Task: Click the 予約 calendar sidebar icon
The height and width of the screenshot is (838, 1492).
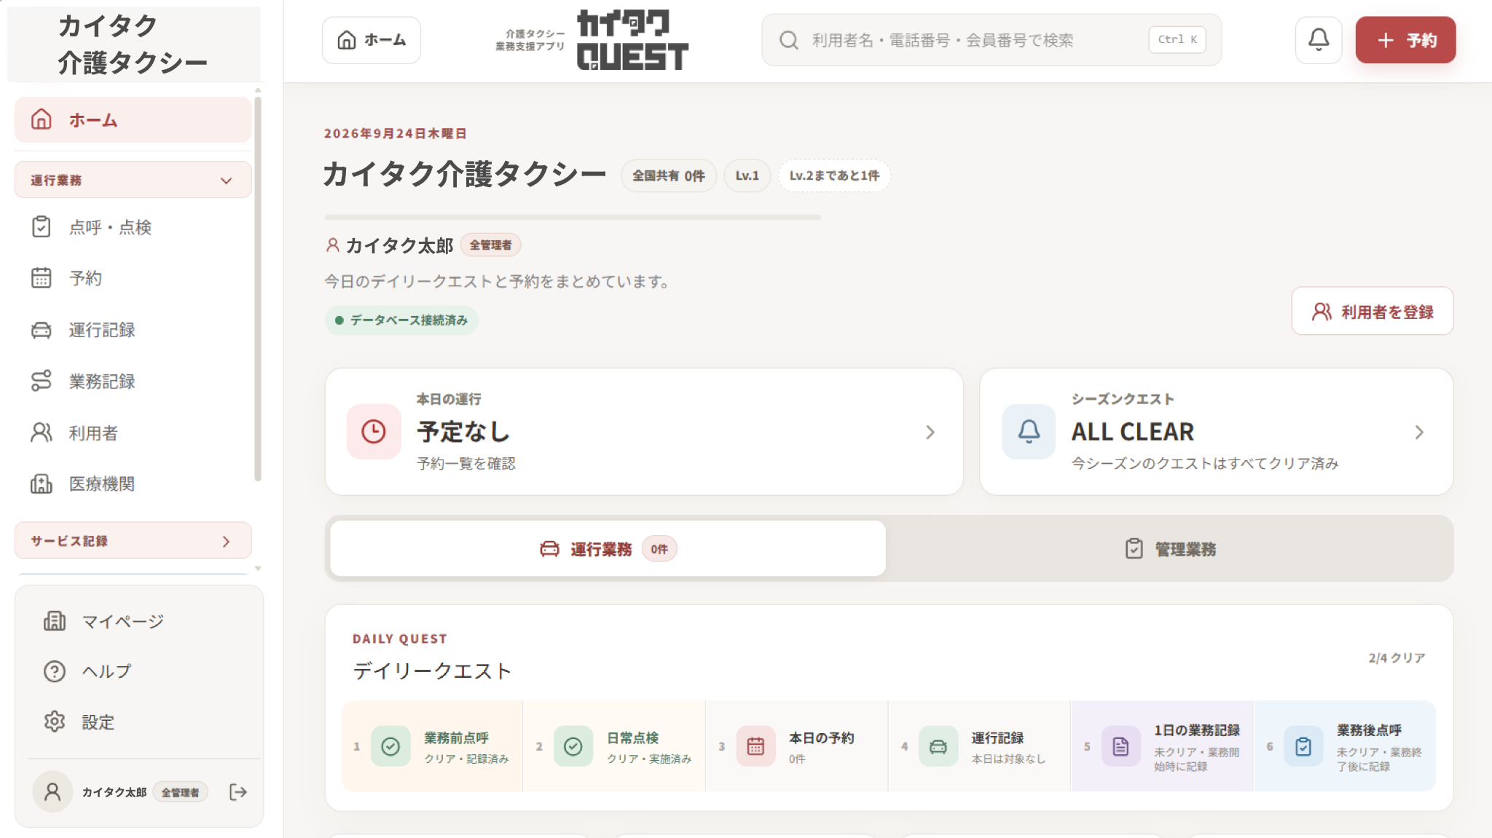Action: click(x=42, y=278)
